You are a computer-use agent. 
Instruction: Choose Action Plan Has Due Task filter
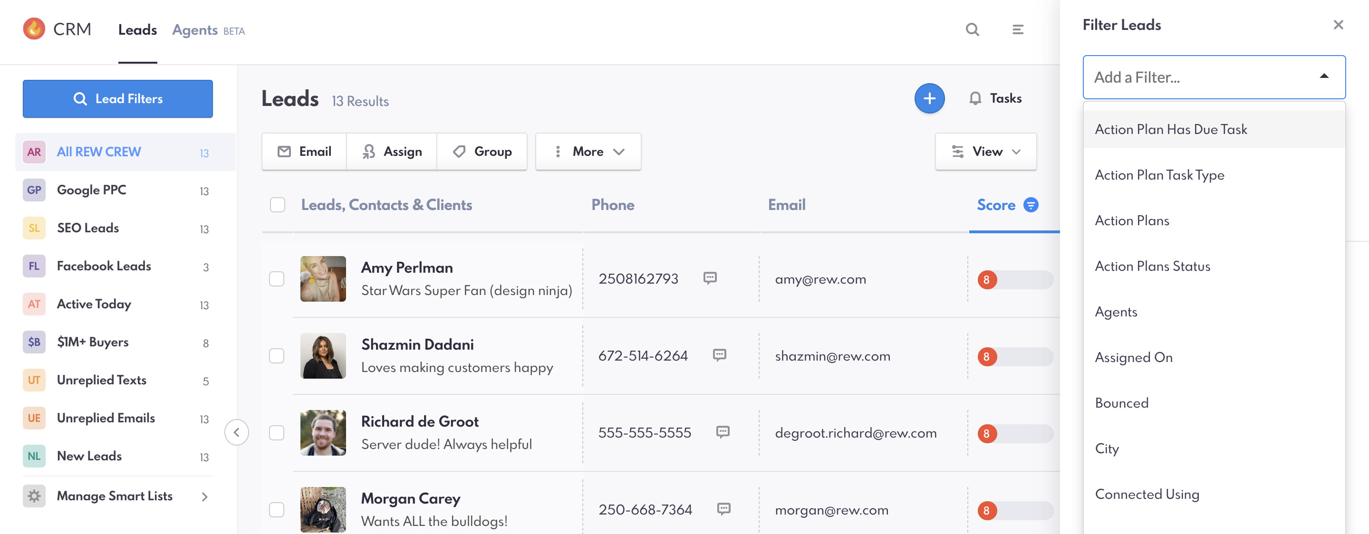point(1214,129)
